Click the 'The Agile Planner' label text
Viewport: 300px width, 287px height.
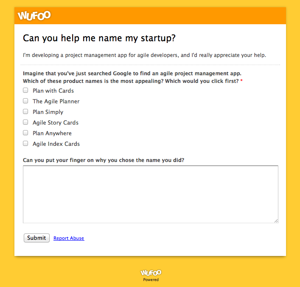pyautogui.click(x=56, y=101)
